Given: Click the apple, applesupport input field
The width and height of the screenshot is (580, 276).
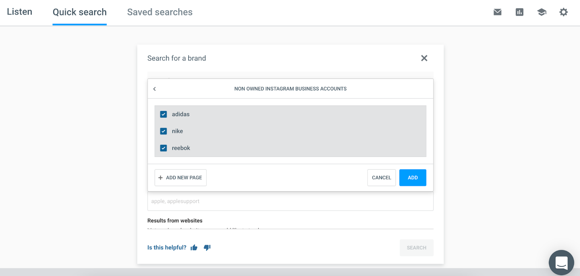Looking at the screenshot, I should [x=290, y=201].
